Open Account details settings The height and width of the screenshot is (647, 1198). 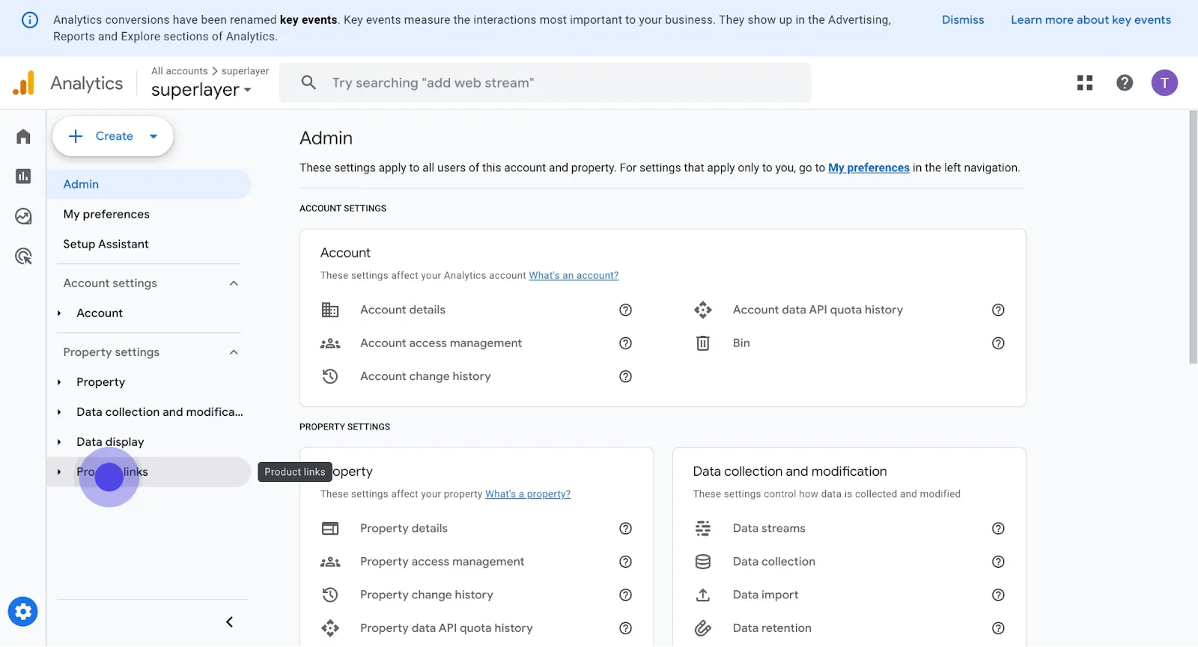(403, 310)
